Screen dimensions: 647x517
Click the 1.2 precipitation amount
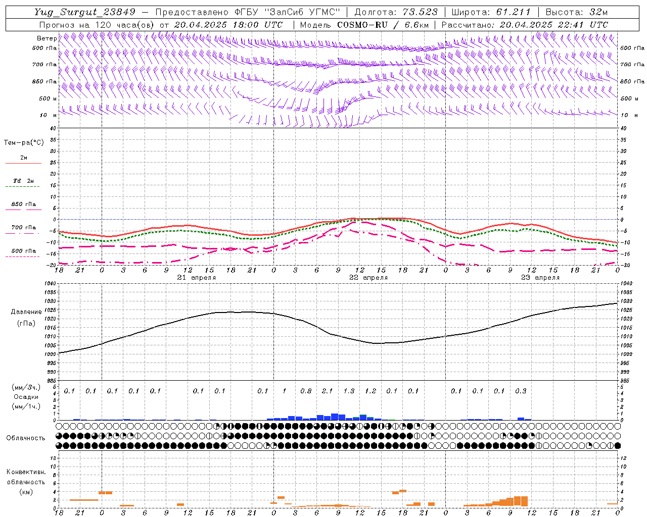(x=371, y=391)
